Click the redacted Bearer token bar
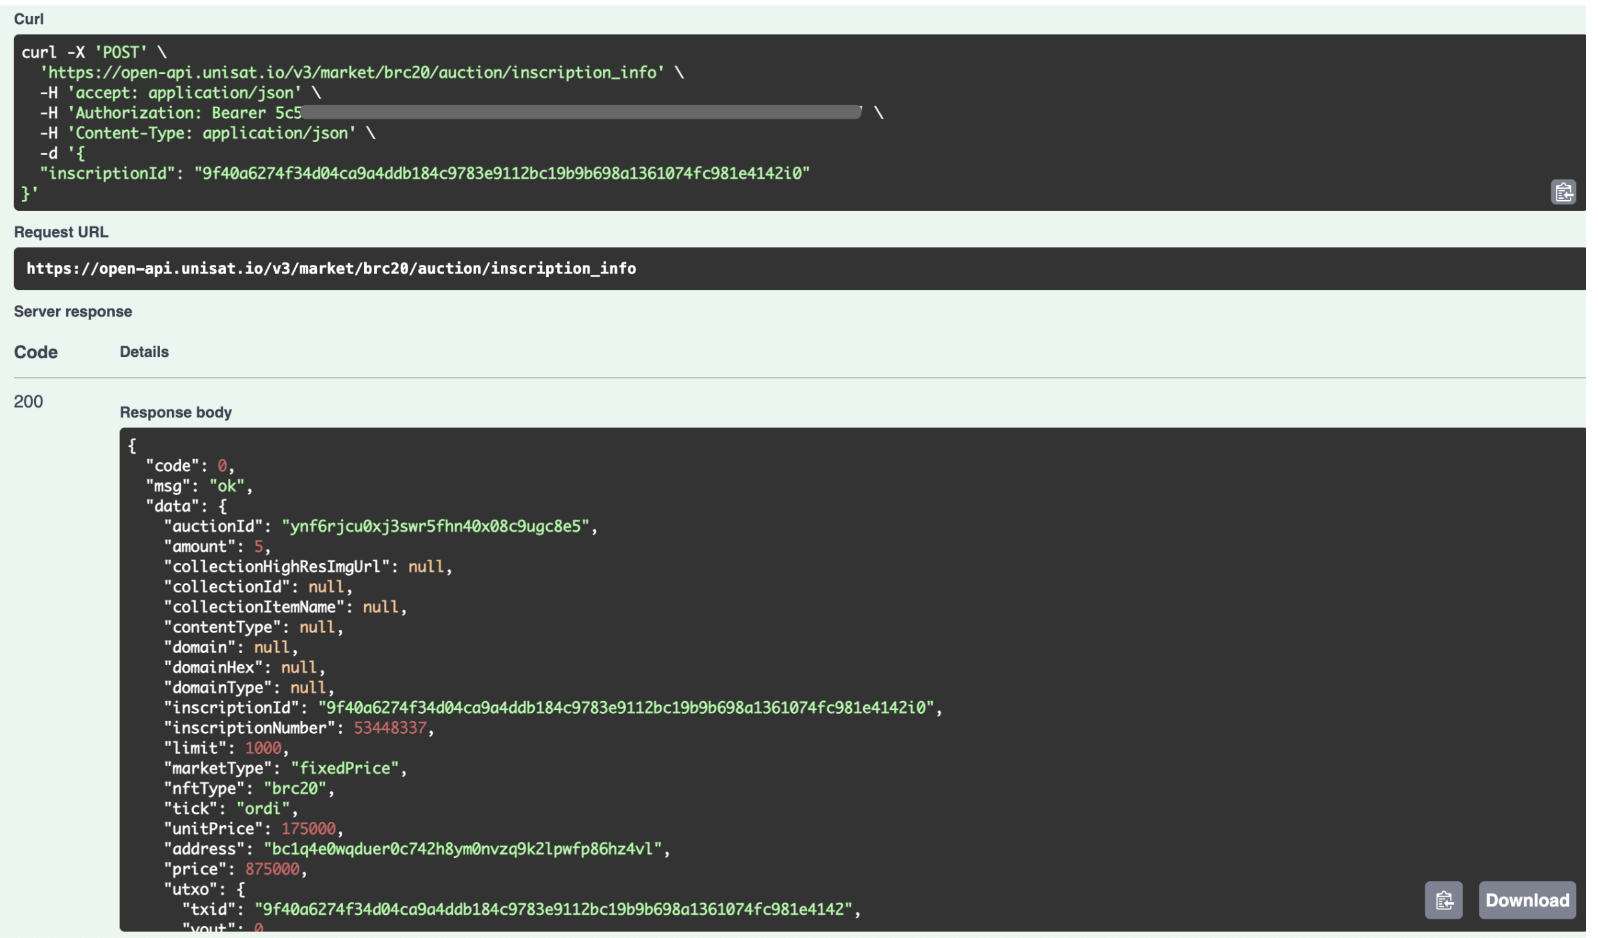Image resolution: width=1598 pixels, height=938 pixels. click(x=581, y=112)
